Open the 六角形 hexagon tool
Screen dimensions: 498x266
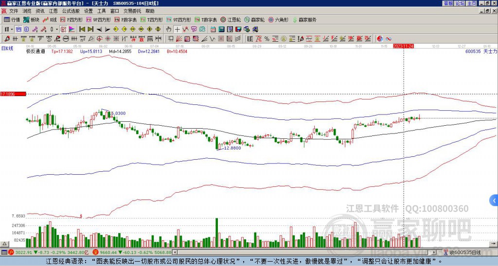[279, 19]
